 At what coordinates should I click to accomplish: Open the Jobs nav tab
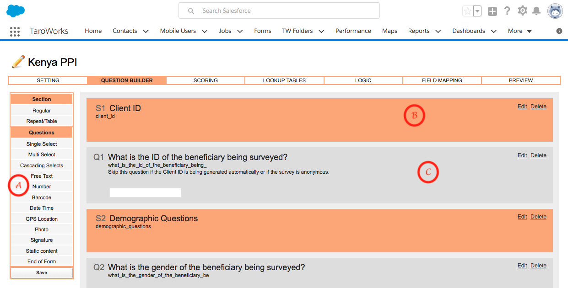225,31
